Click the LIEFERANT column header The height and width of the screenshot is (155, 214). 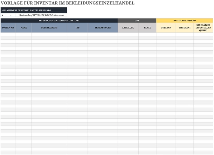(185, 28)
